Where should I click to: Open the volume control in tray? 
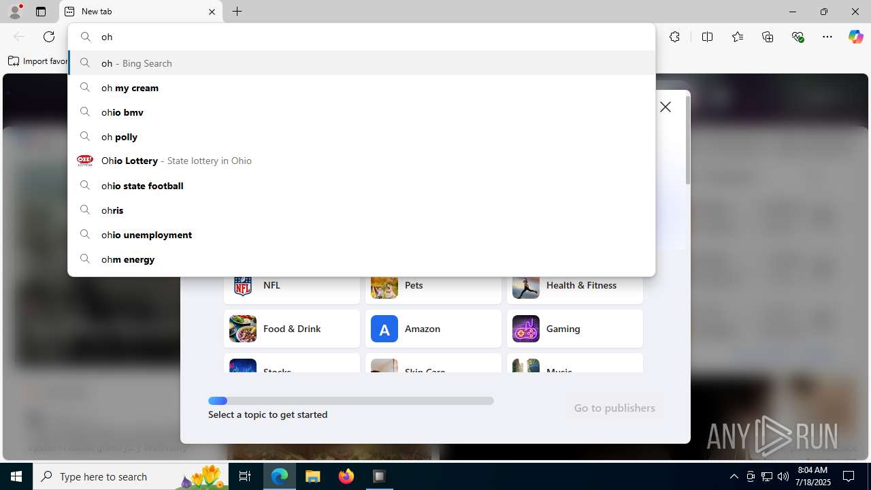tap(783, 476)
